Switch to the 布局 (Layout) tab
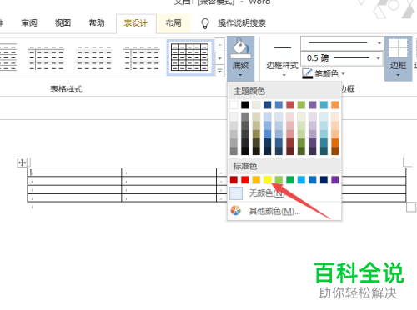 (173, 22)
